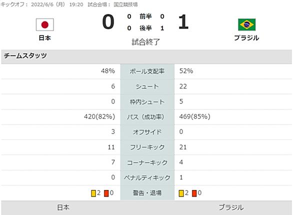The image size is (293, 215).
Task: Click Brazil's red card icon
Action: pyautogui.click(x=194, y=193)
